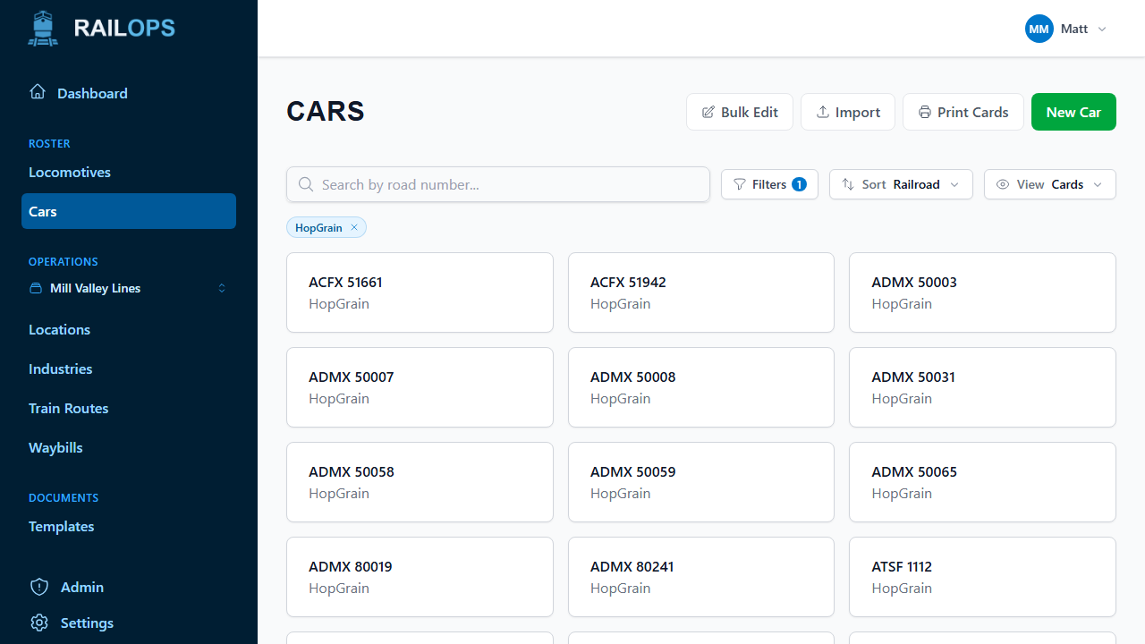This screenshot has height=644, width=1145.
Task: Open the ACFX 51942 car card
Action: (x=701, y=292)
